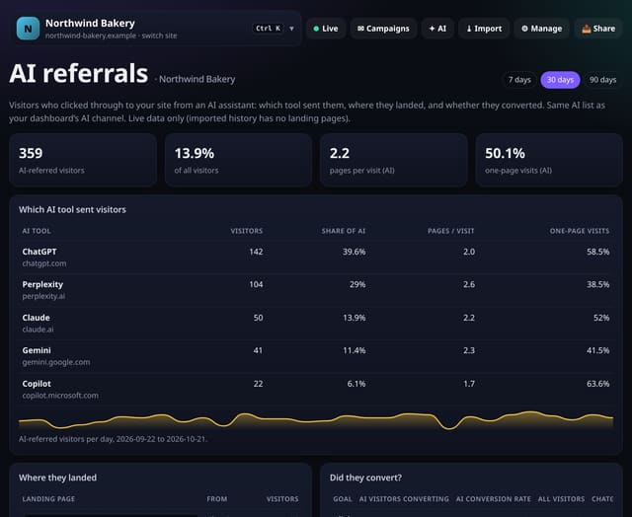Viewport: 632px width, 517px height.
Task: Click the gemini.google.com domain text
Action: click(x=56, y=362)
